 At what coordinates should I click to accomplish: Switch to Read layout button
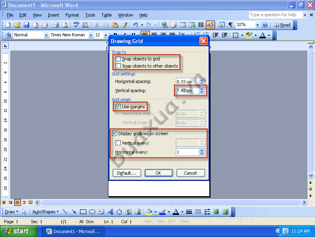pos(282,25)
